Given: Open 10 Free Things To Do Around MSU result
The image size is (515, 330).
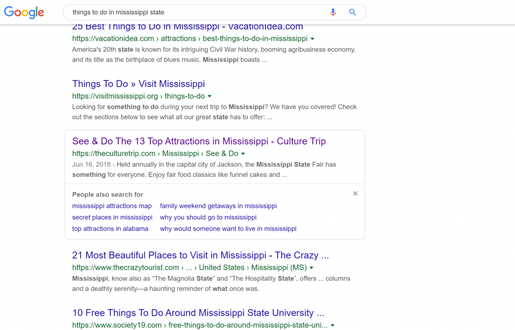Looking at the screenshot, I should [x=198, y=313].
